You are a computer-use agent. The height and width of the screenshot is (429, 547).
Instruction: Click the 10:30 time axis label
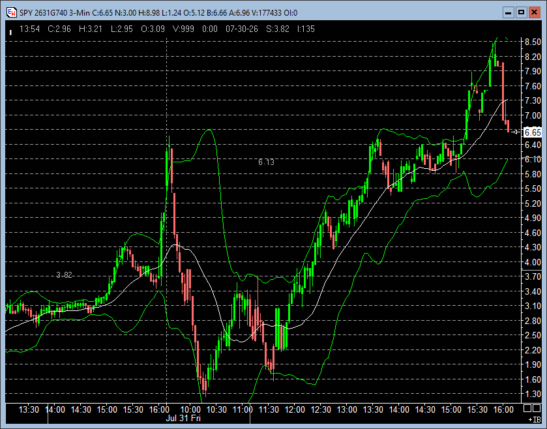(217, 409)
